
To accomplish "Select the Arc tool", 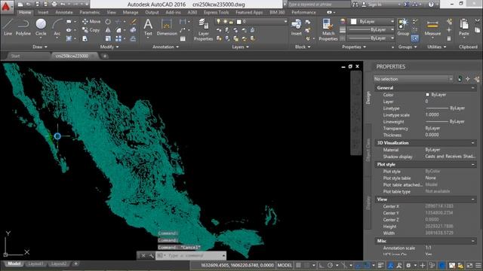I will pos(57,27).
